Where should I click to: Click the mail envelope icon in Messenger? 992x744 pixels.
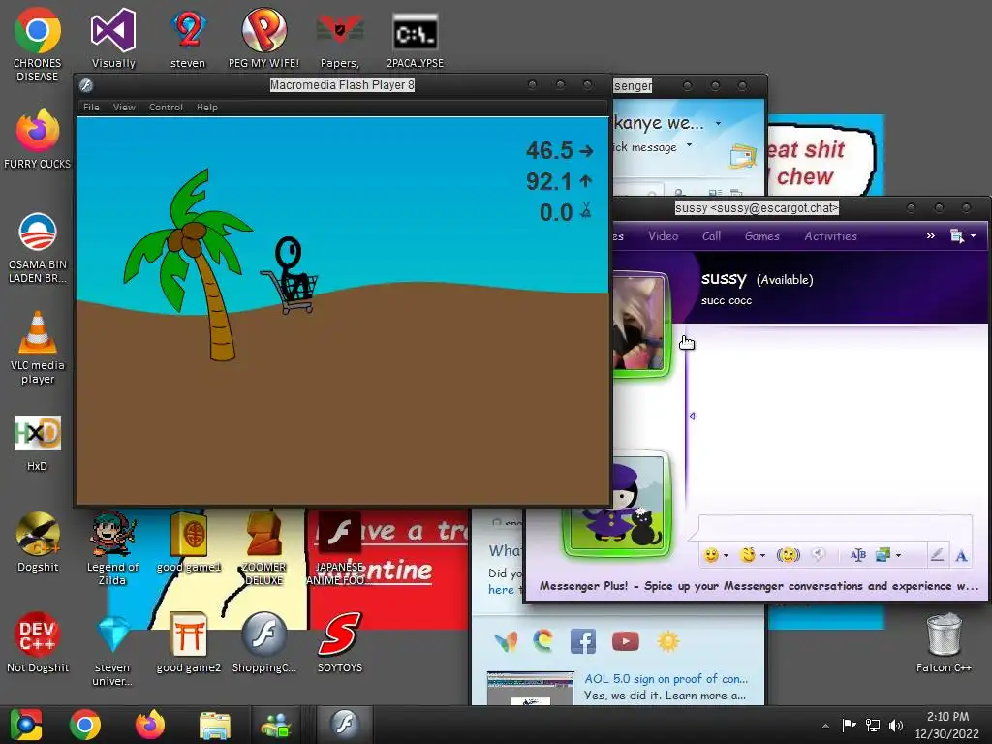[x=742, y=157]
